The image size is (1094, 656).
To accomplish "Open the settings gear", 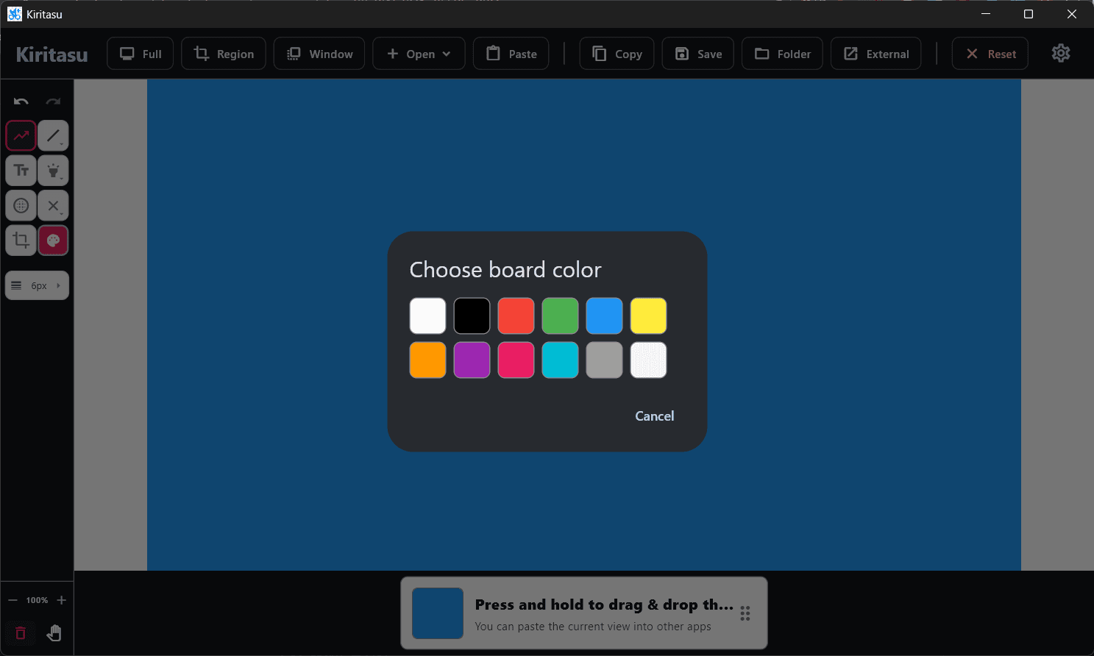I will point(1060,54).
